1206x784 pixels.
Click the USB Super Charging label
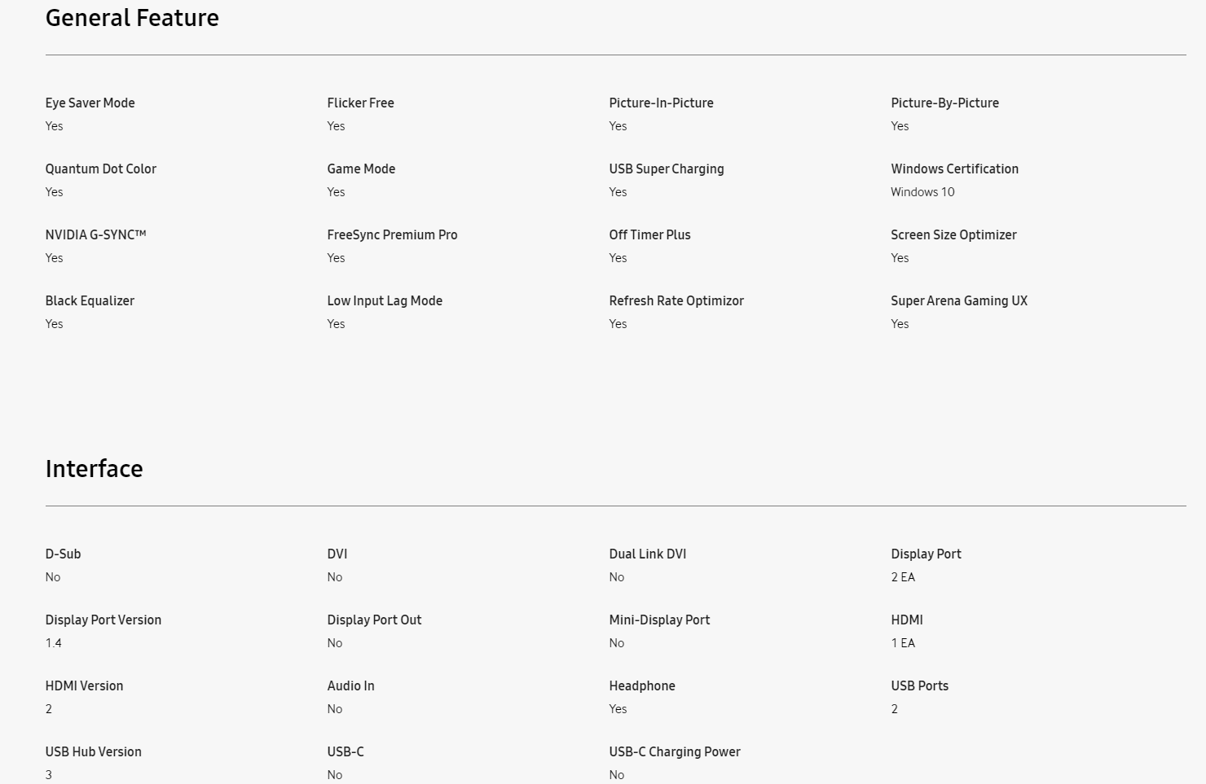tap(667, 169)
